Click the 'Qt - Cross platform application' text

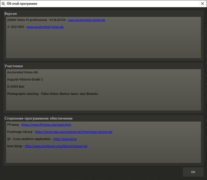point(29,139)
